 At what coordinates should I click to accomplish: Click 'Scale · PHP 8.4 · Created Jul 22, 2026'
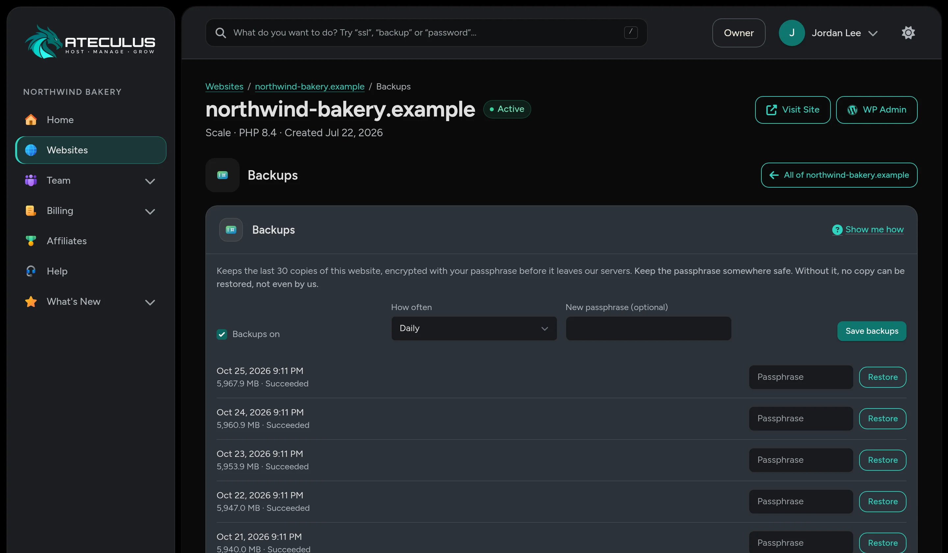tap(294, 133)
